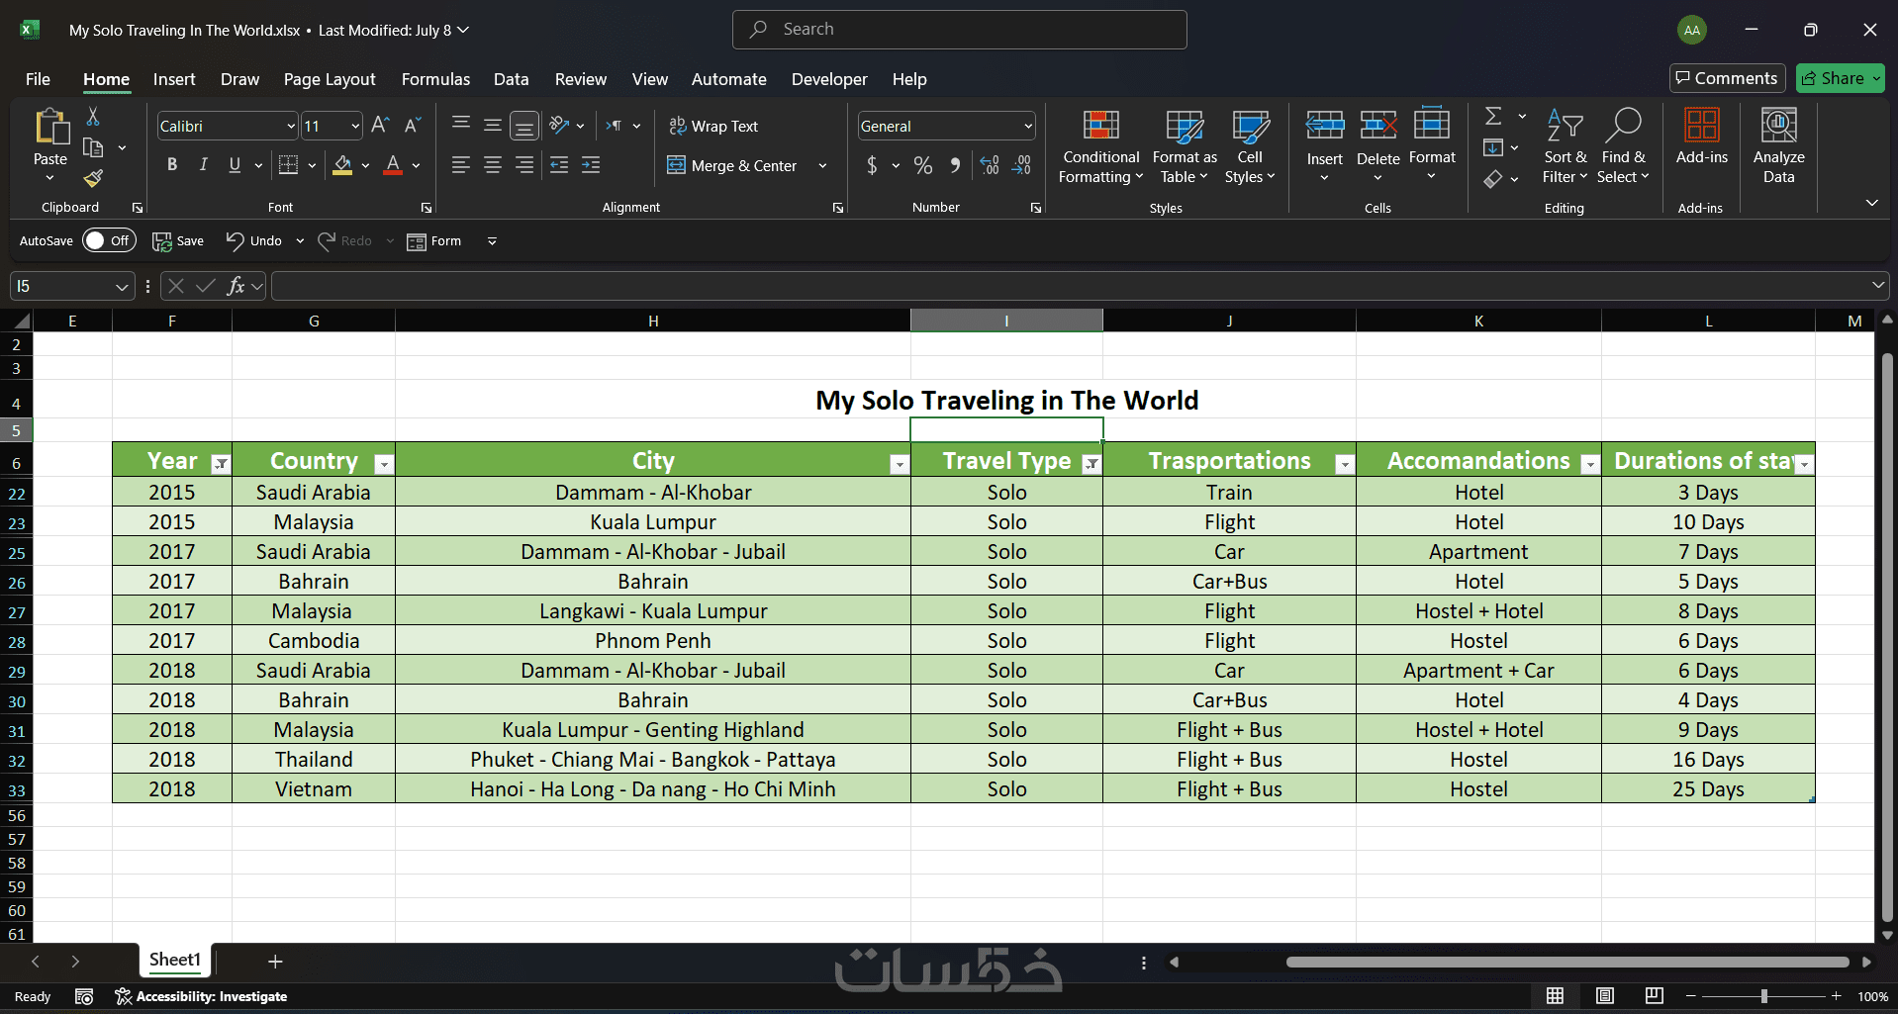Click the zoom slider handle

pyautogui.click(x=1763, y=996)
